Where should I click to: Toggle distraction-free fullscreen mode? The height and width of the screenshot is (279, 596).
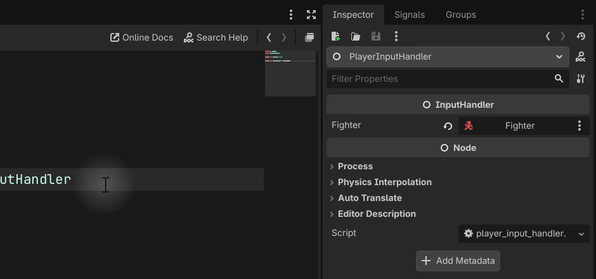[x=311, y=15]
